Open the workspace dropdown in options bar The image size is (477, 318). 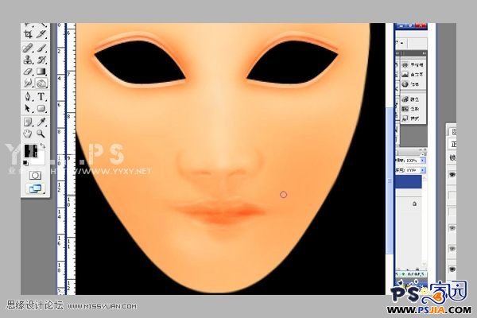click(402, 43)
